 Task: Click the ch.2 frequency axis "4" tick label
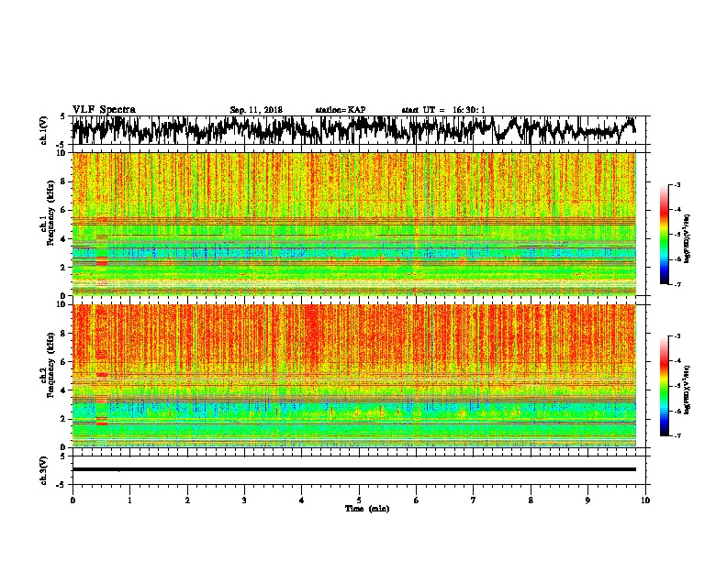(64, 390)
